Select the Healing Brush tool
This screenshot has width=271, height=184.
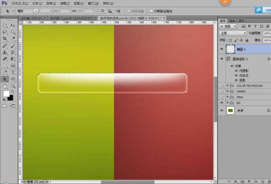[x=5, y=46]
